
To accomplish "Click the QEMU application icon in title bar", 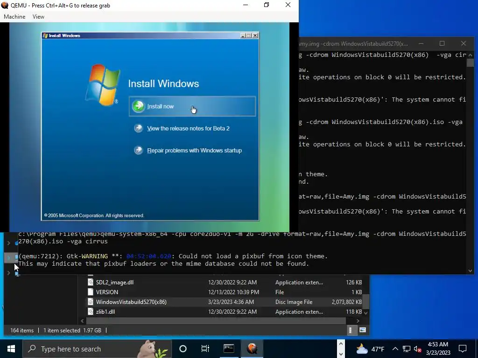I will pos(5,5).
